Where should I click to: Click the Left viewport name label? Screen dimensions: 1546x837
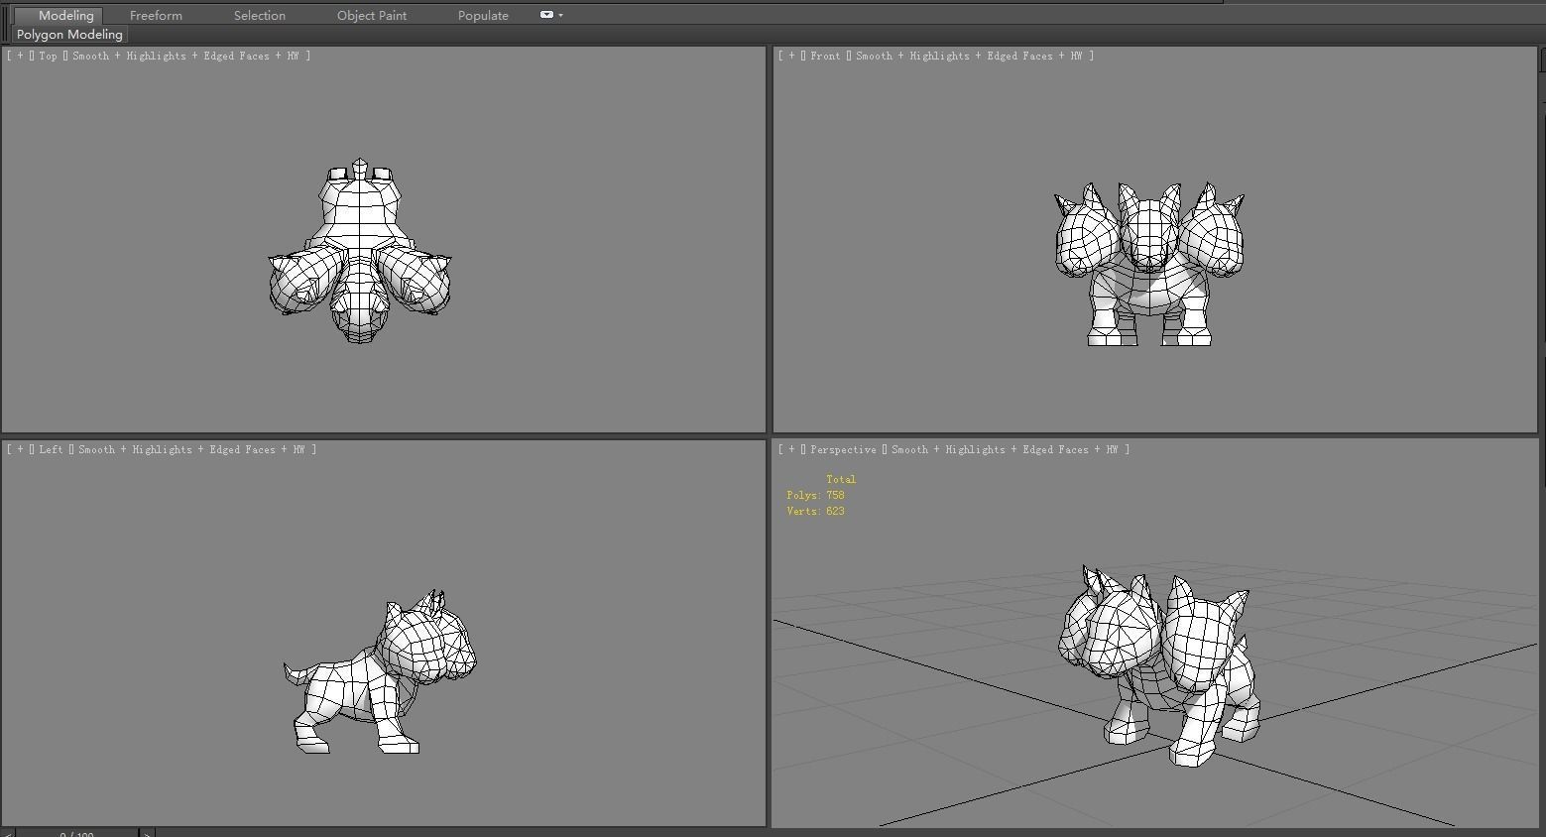tap(51, 449)
